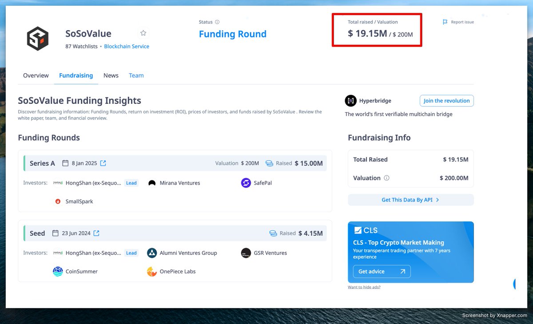The image size is (533, 324).
Task: Click HongShan logo in Seed row
Action: 58,253
